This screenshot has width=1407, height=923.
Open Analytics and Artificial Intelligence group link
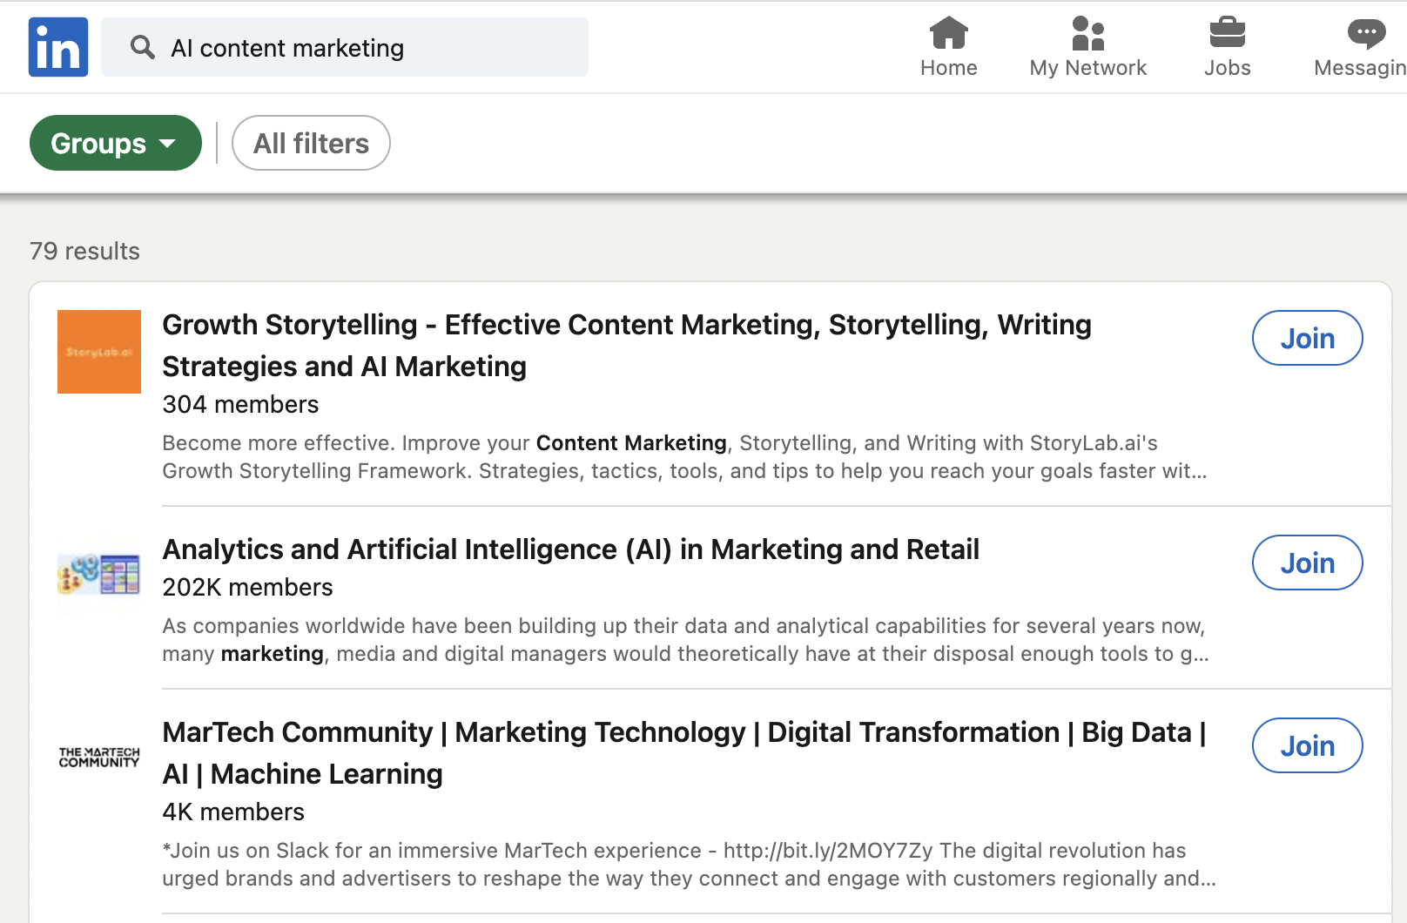570,549
